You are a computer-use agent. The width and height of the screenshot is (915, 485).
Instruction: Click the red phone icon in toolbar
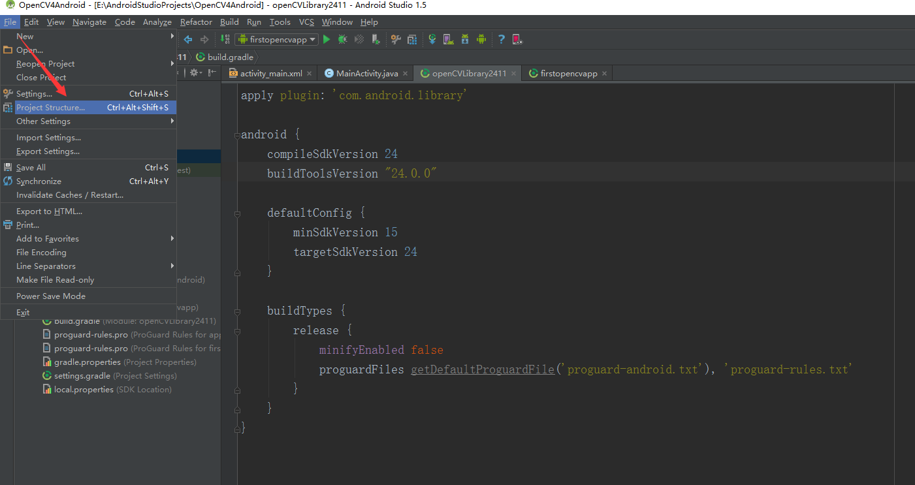(x=517, y=39)
